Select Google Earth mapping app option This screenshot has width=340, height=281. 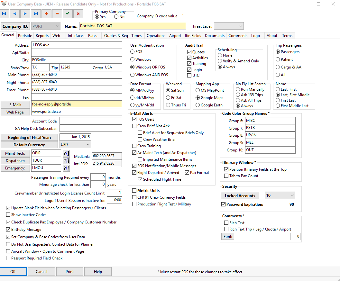tap(198, 105)
